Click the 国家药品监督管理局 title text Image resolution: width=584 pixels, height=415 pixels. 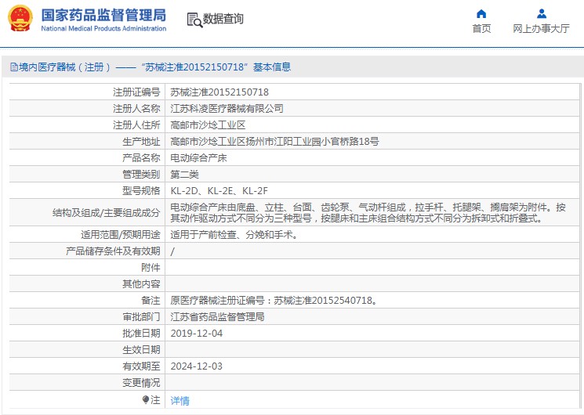(x=103, y=15)
